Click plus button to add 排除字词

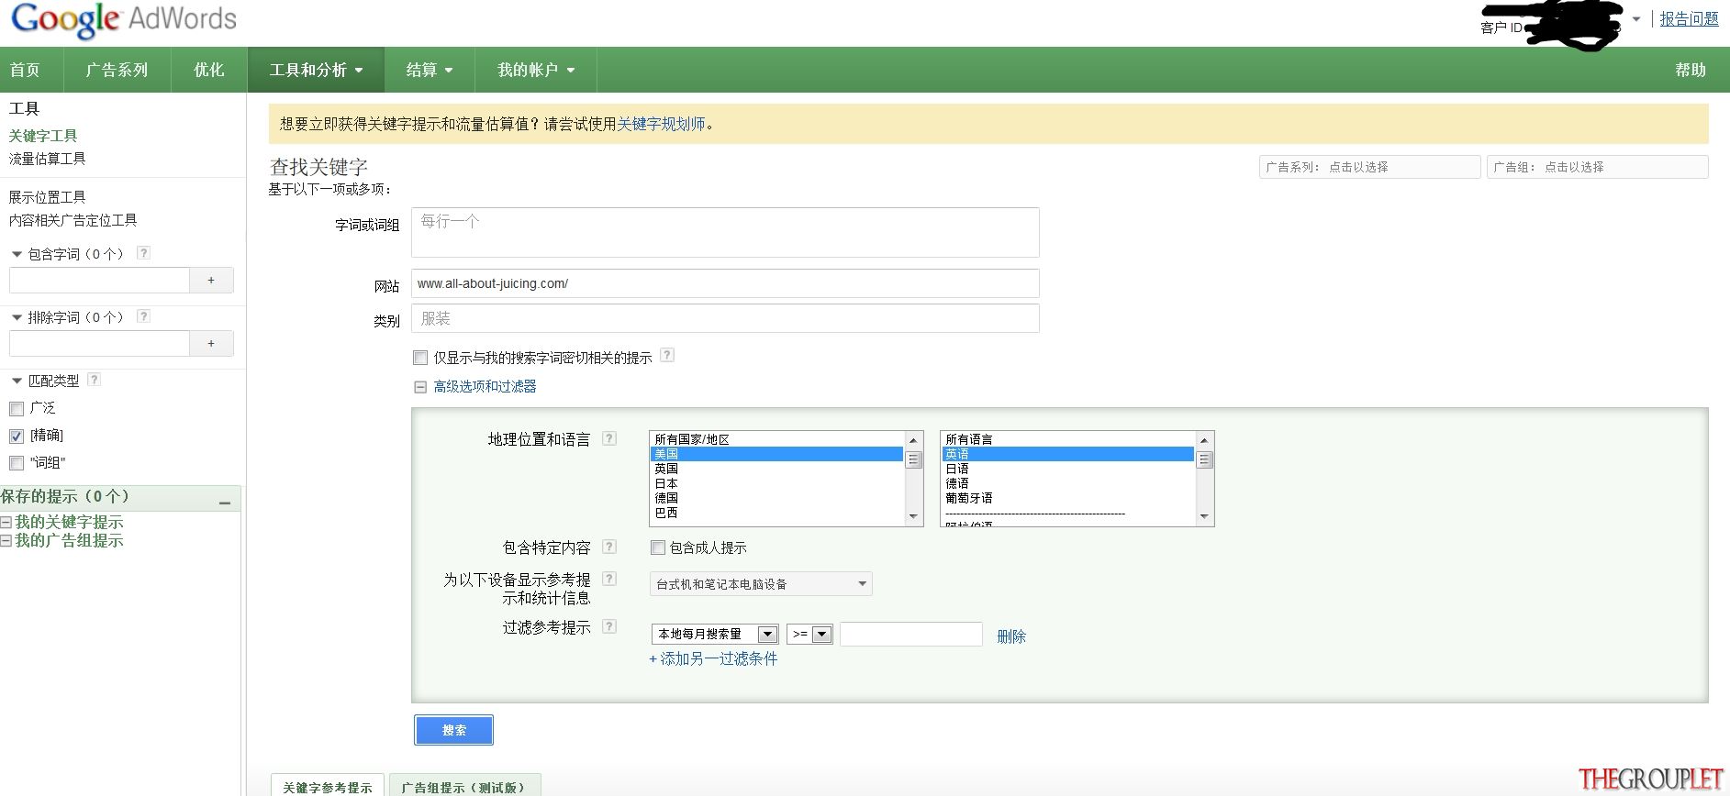click(211, 344)
